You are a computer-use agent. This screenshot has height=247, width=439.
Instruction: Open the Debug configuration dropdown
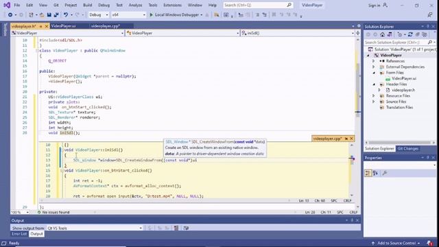point(99,15)
